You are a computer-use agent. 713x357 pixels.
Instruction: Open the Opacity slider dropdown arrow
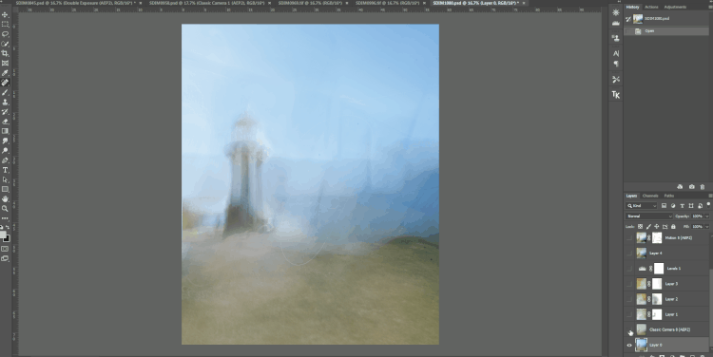coord(706,216)
